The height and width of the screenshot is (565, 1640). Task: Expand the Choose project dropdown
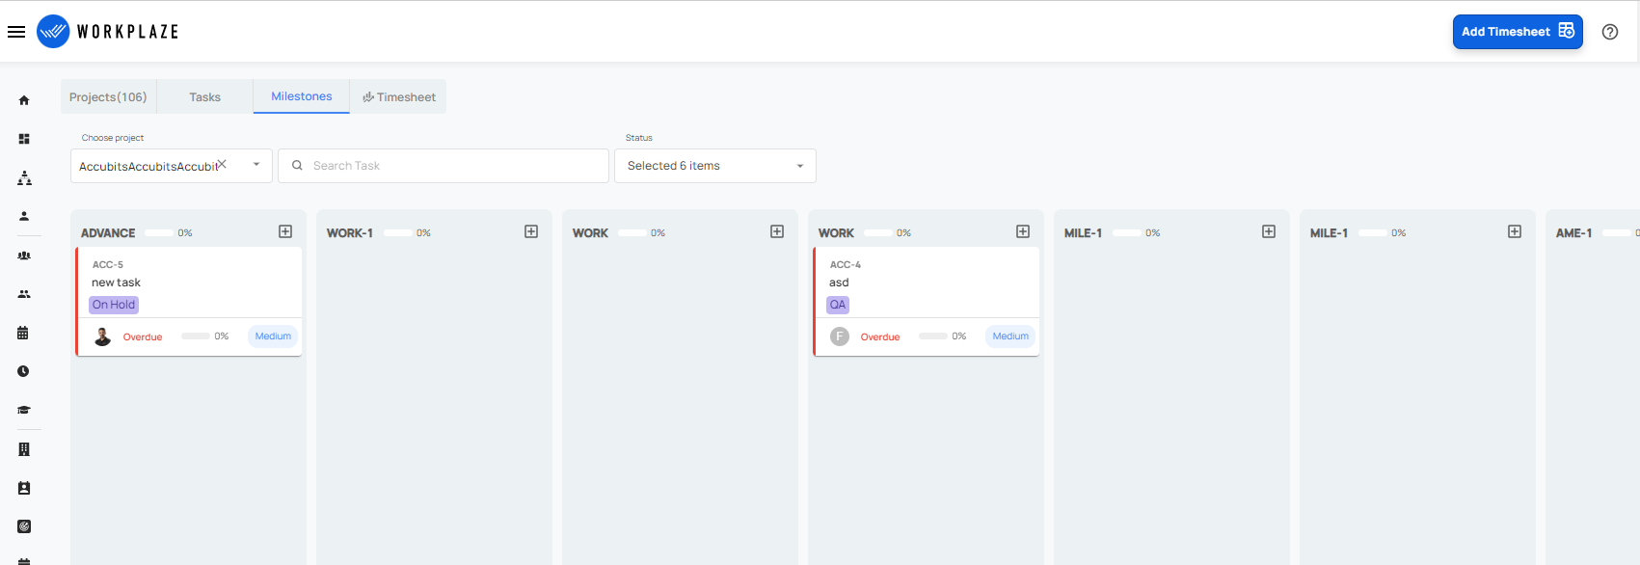256,165
